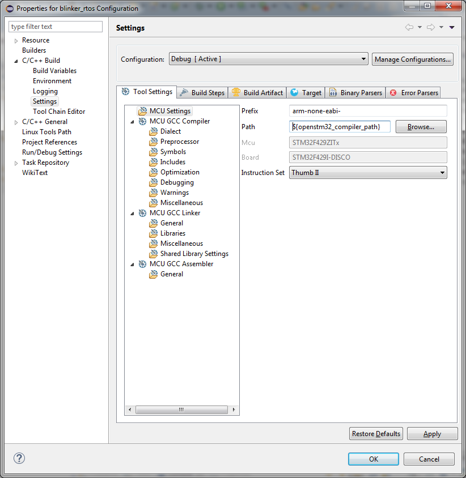Click the tool tree horizontal scrollbar
This screenshot has height=478, width=466.
coord(181,409)
